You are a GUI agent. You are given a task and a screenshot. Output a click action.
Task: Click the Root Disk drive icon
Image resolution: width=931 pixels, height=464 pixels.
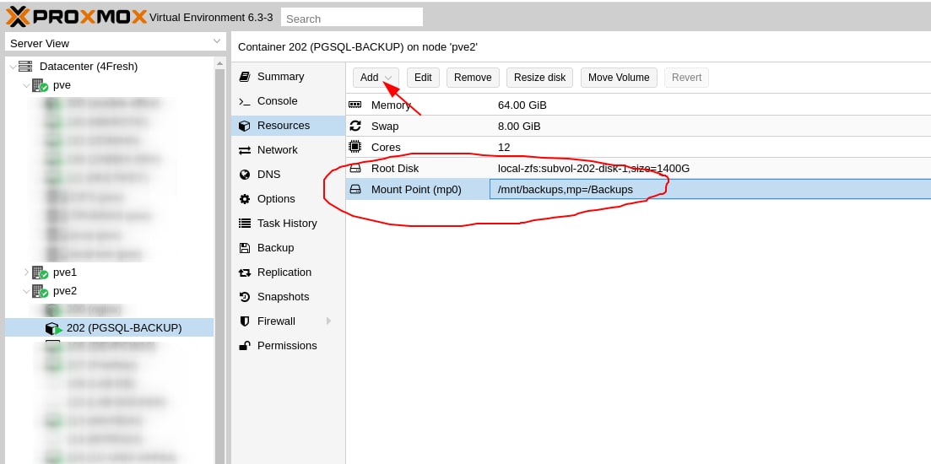click(x=355, y=169)
